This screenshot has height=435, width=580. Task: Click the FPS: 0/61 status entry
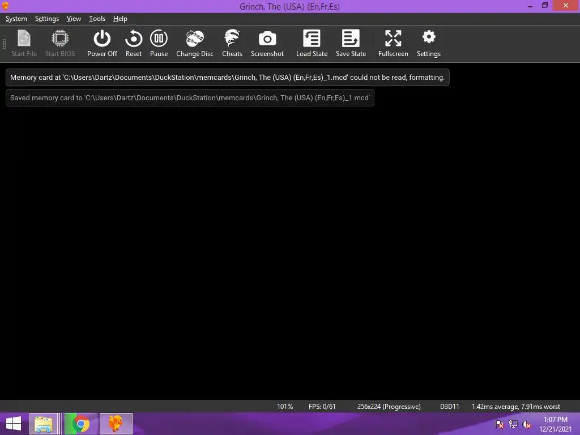click(x=322, y=407)
